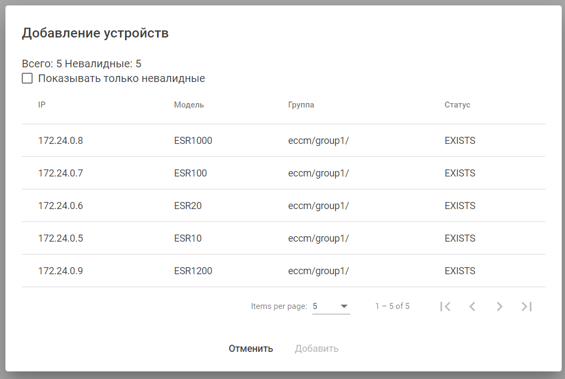This screenshot has width=565, height=379.
Task: Go to previous page arrow
Action: click(x=472, y=306)
